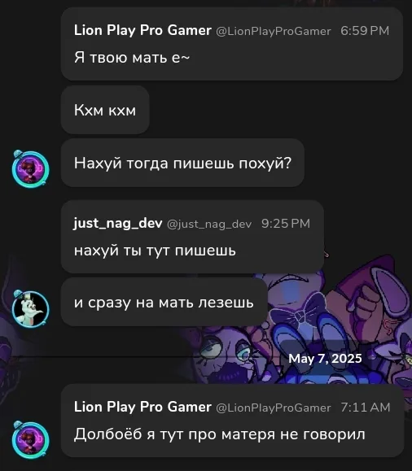The height and width of the screenshot is (471, 412).
Task: Select the message bubble sent at 9:25 PM
Action: (192, 237)
